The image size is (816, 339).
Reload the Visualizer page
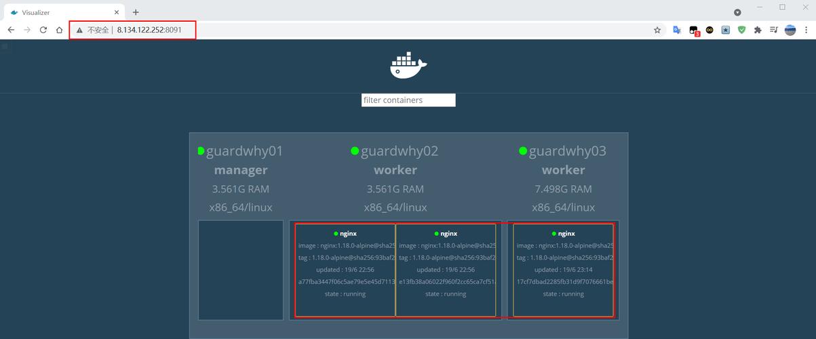click(43, 30)
